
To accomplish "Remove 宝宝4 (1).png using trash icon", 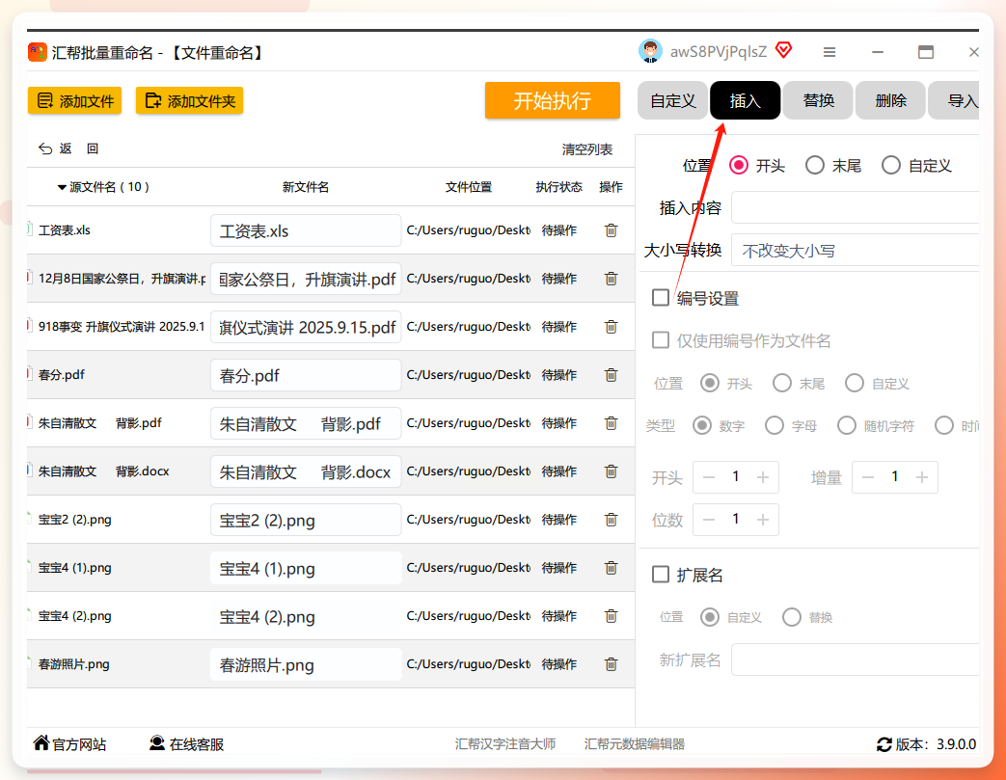I will [x=611, y=568].
